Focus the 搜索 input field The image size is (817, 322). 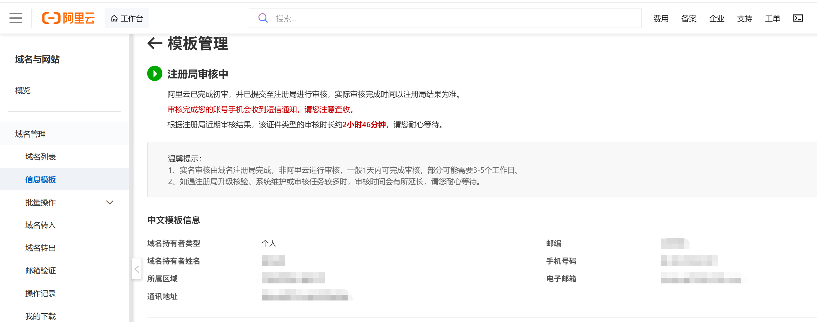coord(445,18)
